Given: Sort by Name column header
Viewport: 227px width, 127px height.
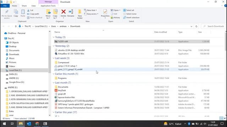Looking at the screenshot, I should pyautogui.click(x=57, y=32).
